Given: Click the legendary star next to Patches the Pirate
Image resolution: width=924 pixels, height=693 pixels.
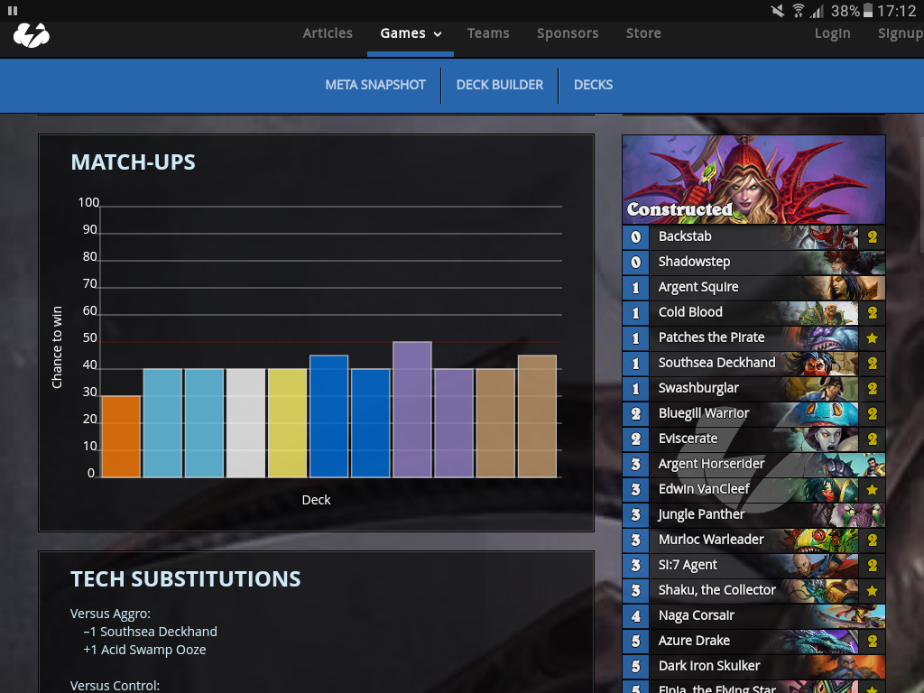Looking at the screenshot, I should [x=873, y=338].
